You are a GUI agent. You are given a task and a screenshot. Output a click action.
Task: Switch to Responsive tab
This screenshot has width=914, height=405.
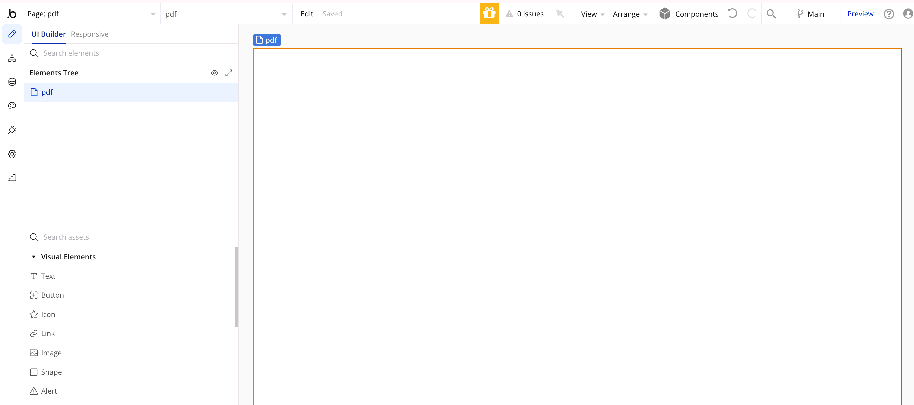point(90,34)
